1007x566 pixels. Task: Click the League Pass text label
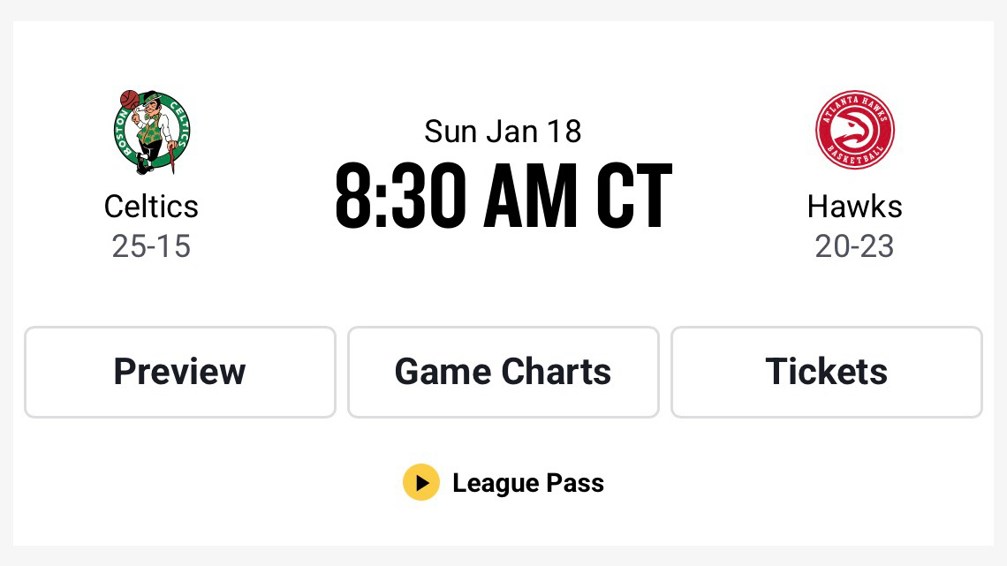[x=528, y=483]
